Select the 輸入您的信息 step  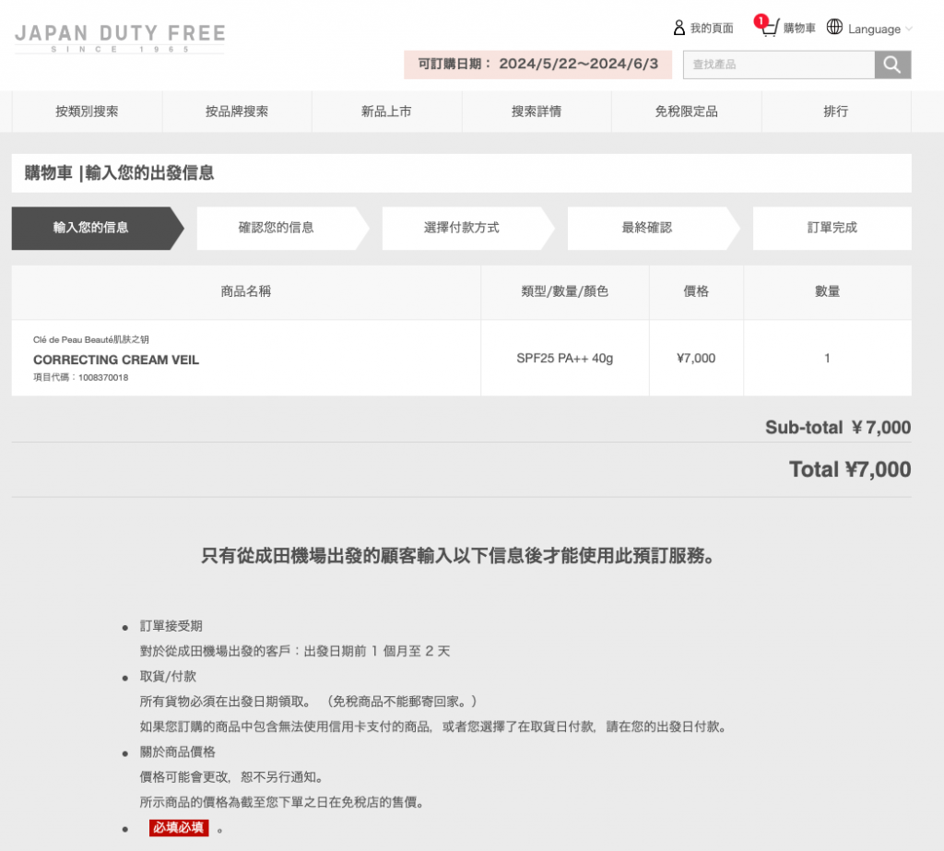tap(91, 228)
